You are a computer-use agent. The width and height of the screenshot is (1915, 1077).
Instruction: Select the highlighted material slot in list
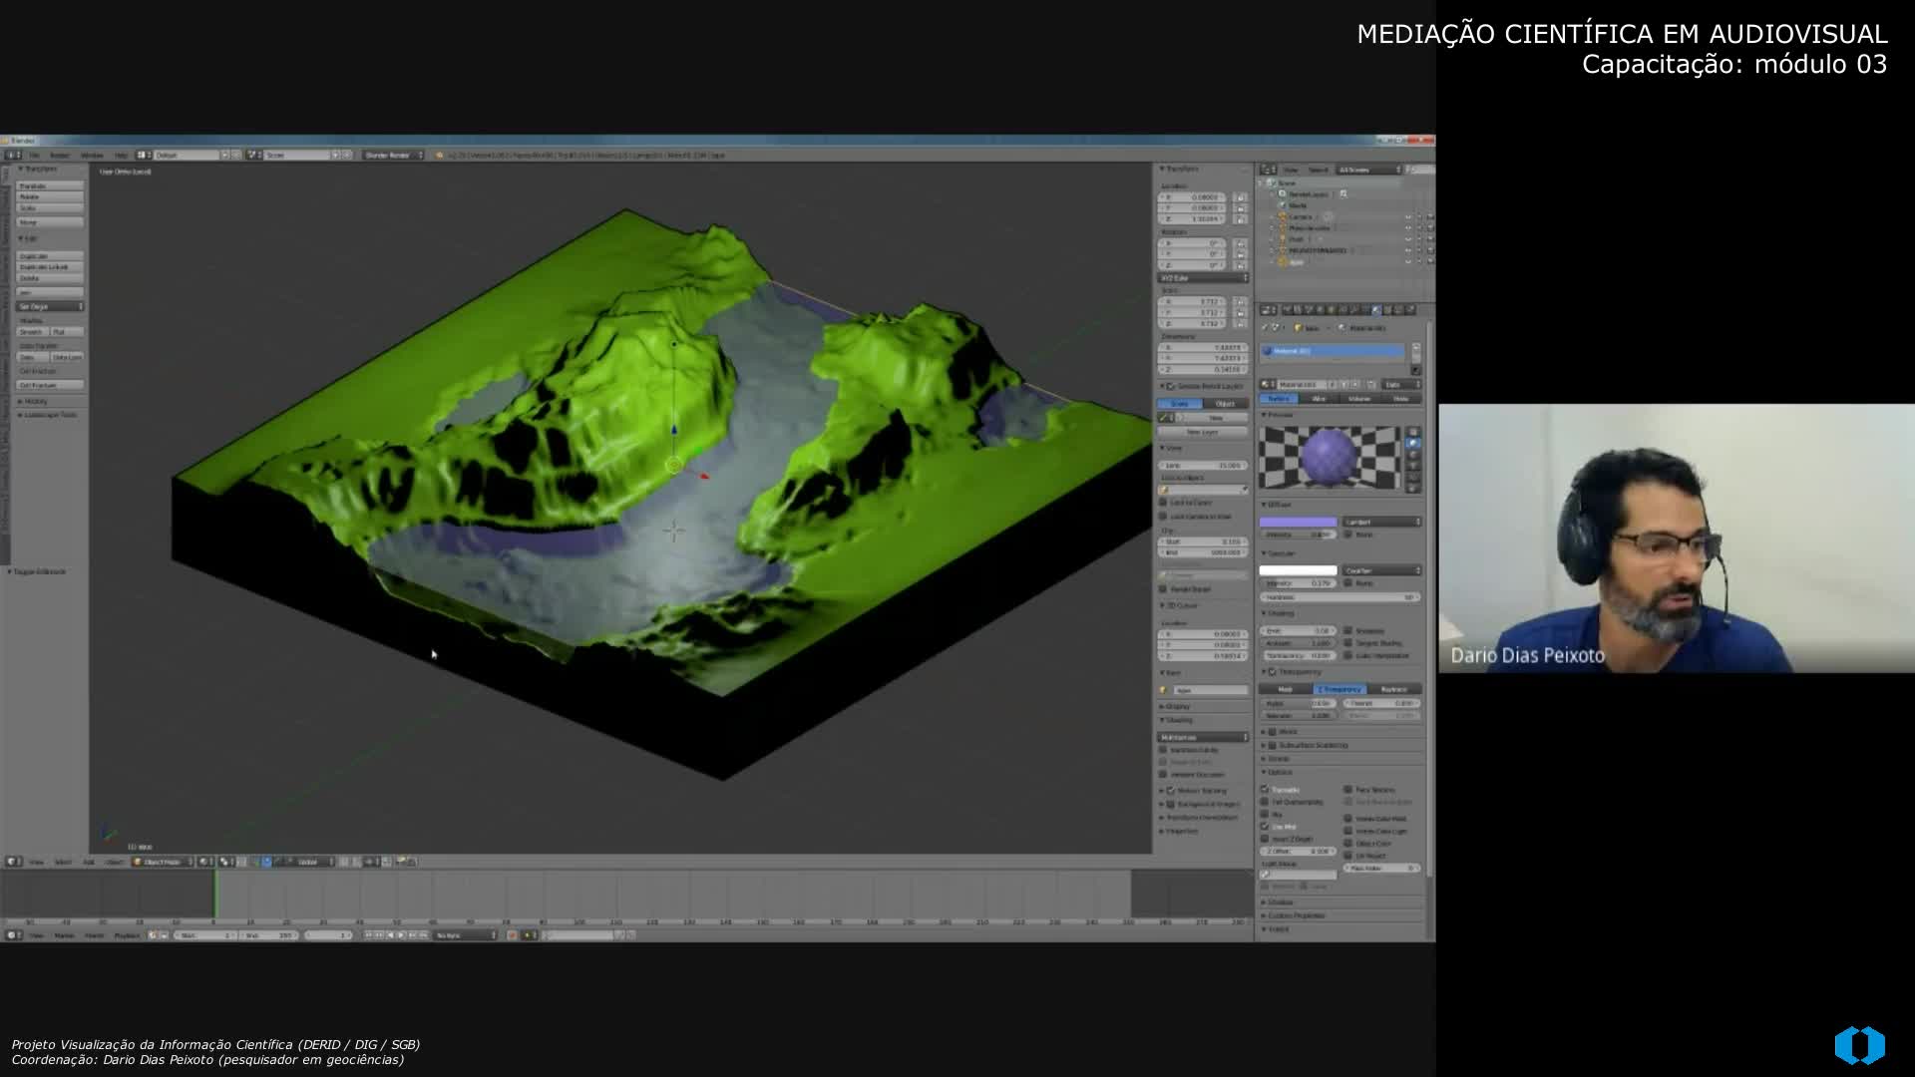pos(1332,351)
